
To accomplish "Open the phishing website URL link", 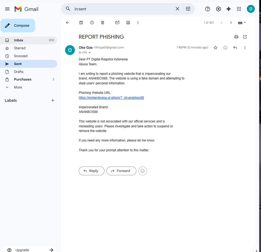I will click(x=111, y=97).
